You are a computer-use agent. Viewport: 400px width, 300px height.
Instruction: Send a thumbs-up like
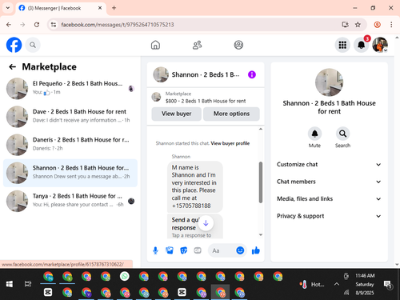[x=256, y=250]
